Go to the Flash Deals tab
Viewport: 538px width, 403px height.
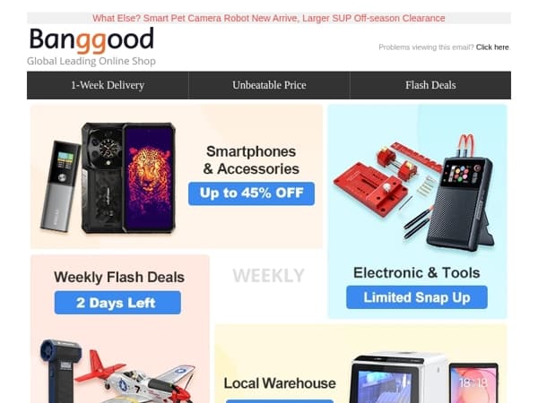pos(430,85)
